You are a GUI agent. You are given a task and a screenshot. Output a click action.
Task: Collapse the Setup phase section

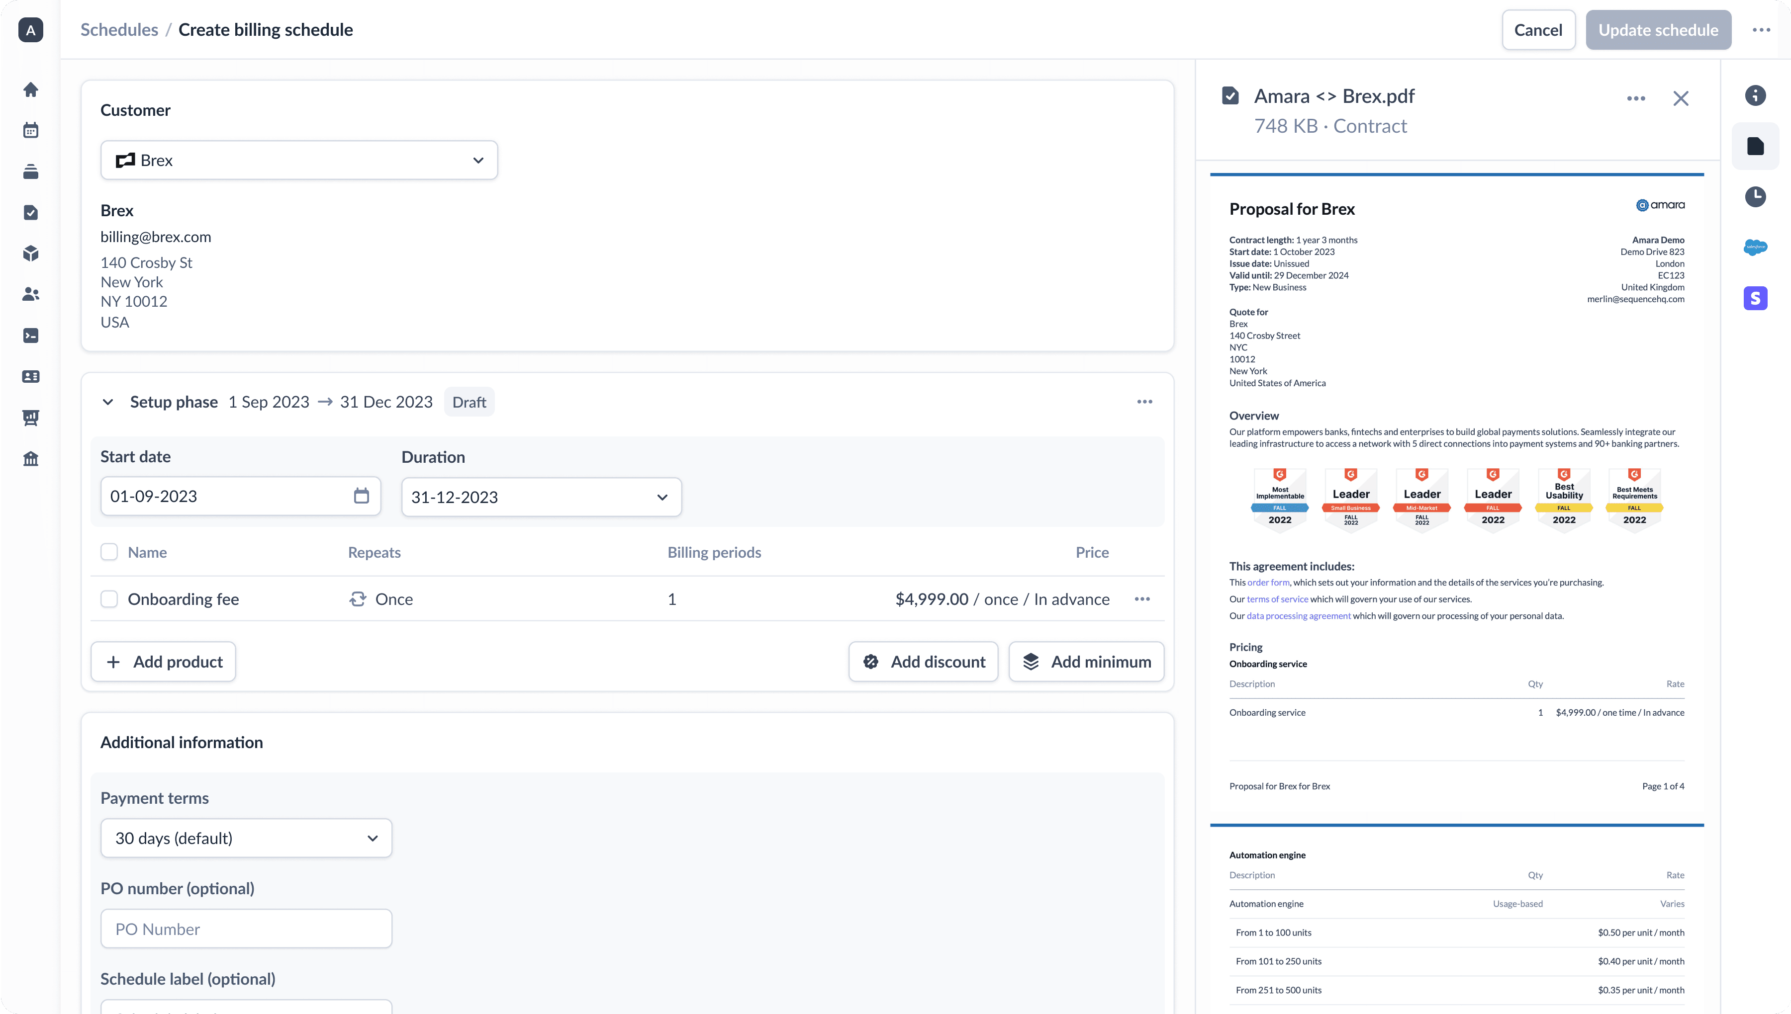[107, 402]
